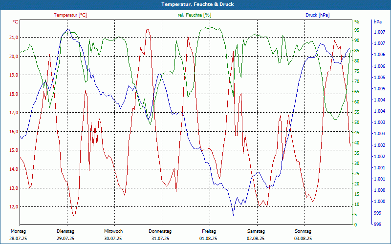Click the date "31.07.25"

coord(160,239)
